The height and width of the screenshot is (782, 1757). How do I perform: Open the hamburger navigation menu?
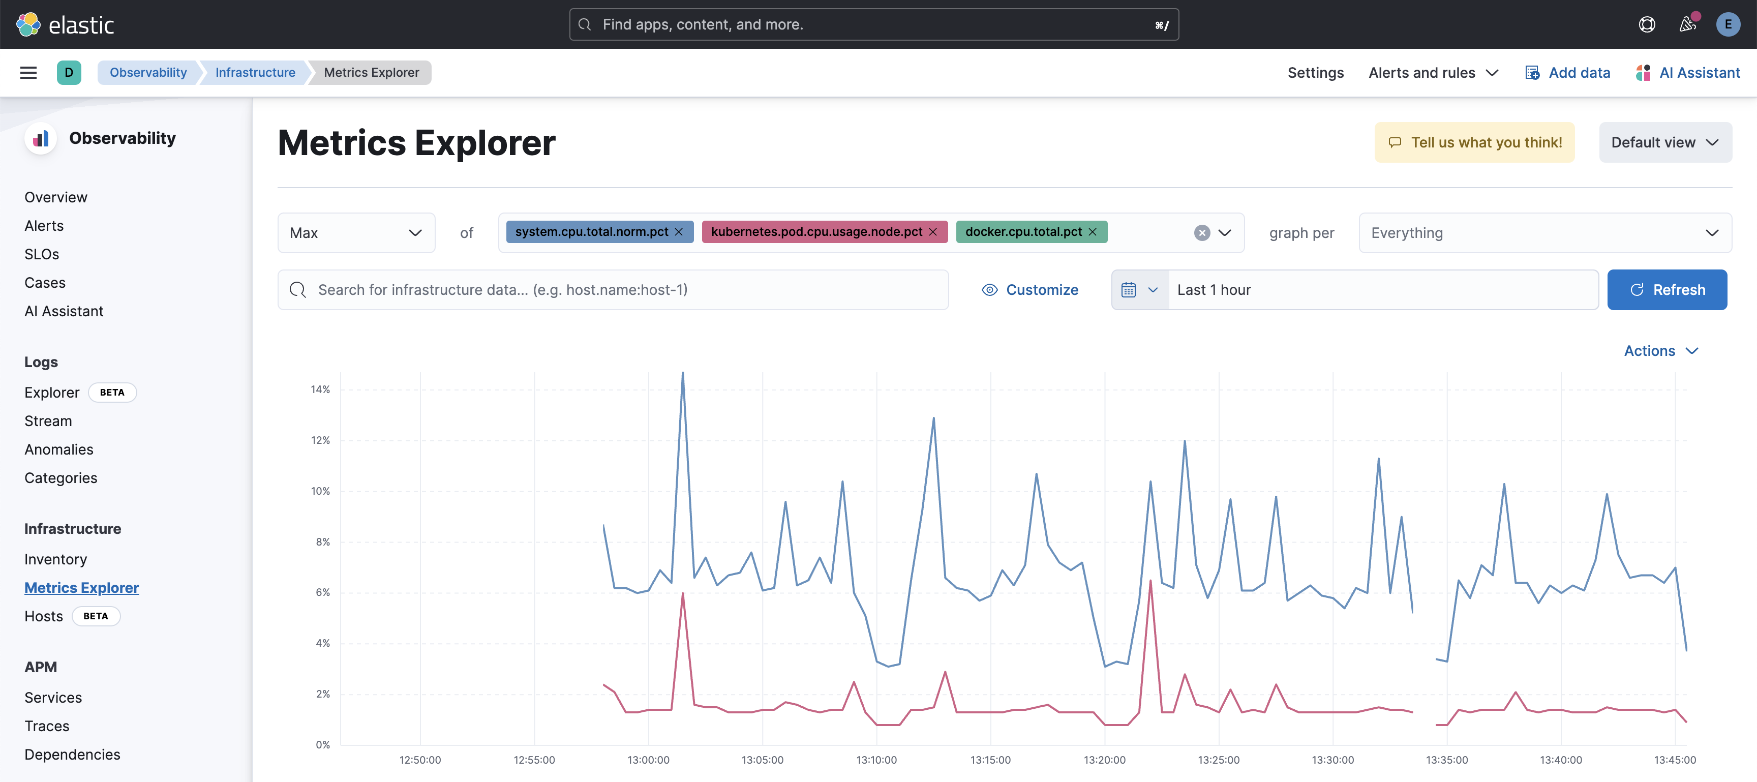tap(28, 72)
